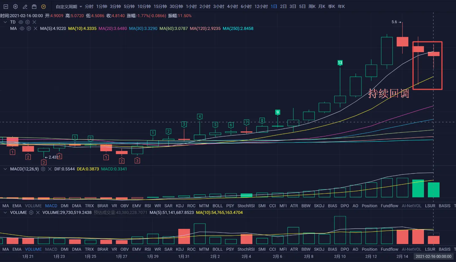Remove the MA indicator

[x=35, y=29]
